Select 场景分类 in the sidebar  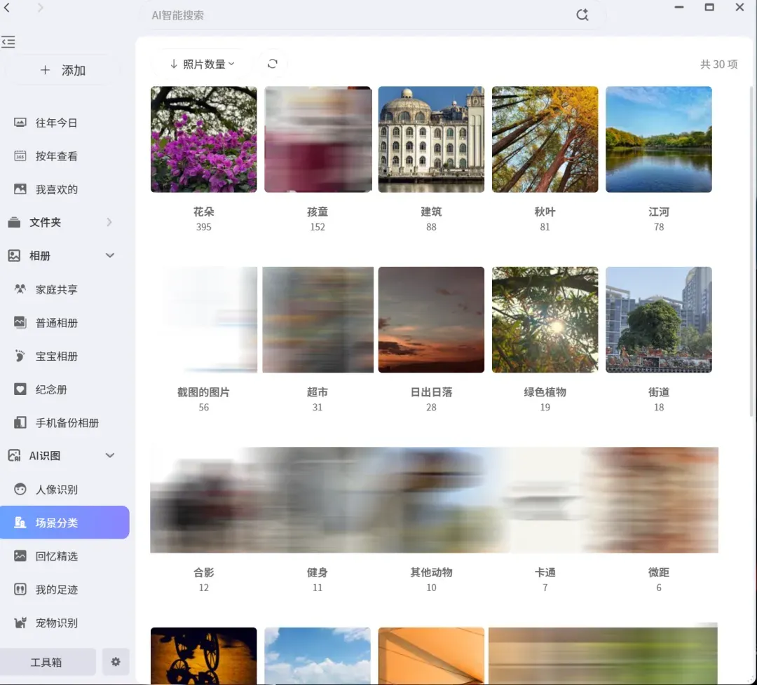[64, 523]
